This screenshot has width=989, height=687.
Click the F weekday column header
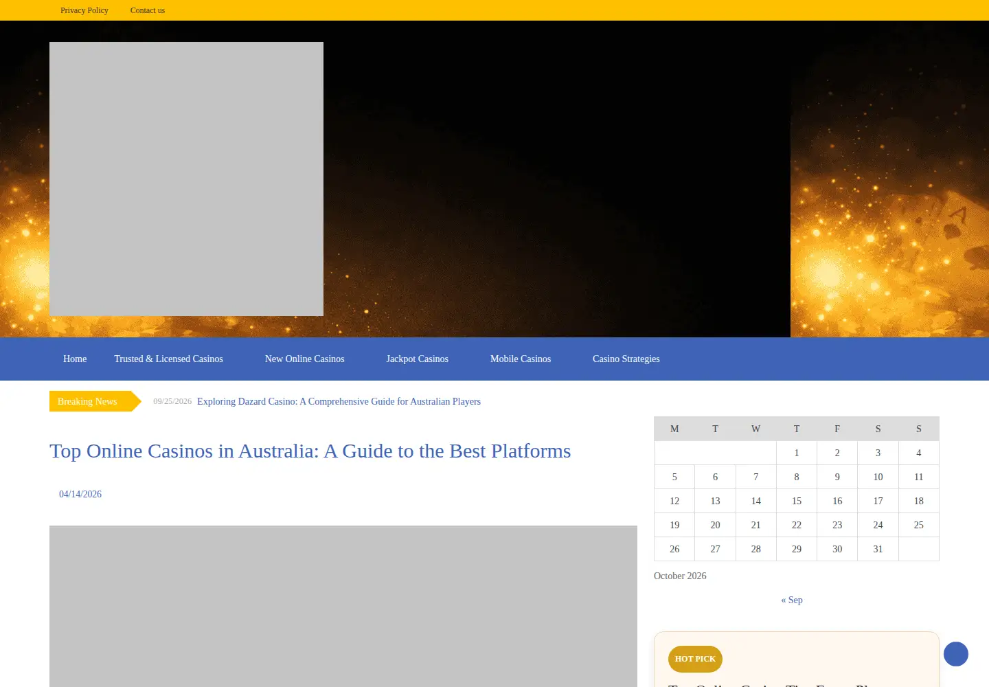pos(837,429)
